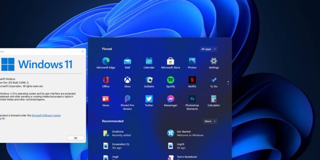Open Spotify
The height and width of the screenshot is (160, 320).
click(171, 82)
